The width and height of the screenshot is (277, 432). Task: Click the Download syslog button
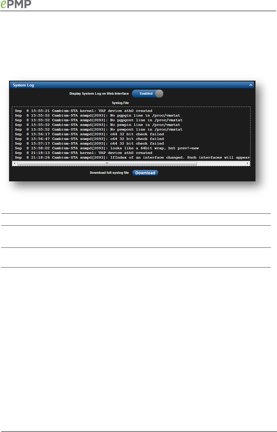click(145, 173)
